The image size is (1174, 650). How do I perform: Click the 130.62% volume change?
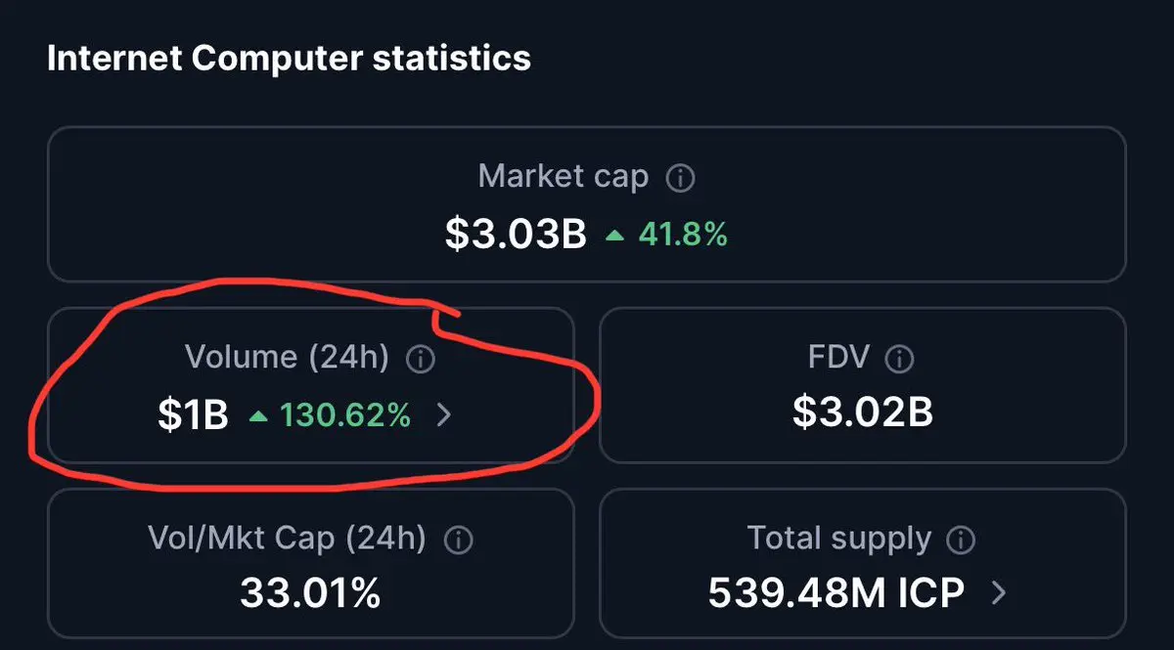345,415
